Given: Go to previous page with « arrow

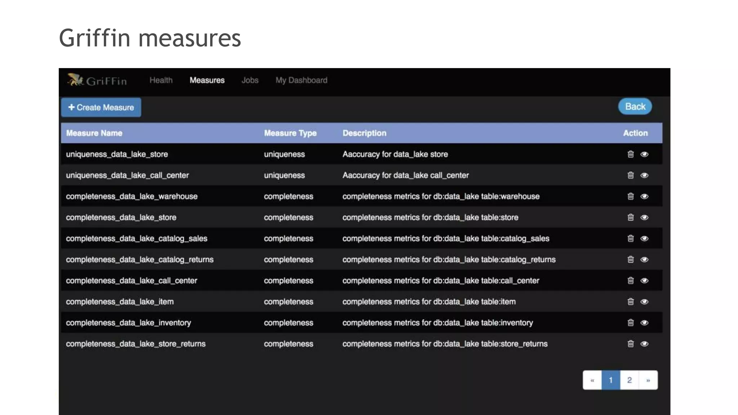Looking at the screenshot, I should tap(592, 380).
